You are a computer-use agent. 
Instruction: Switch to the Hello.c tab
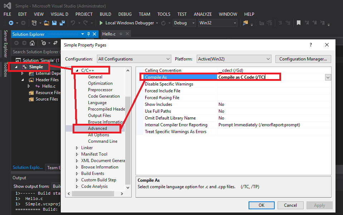109,34
